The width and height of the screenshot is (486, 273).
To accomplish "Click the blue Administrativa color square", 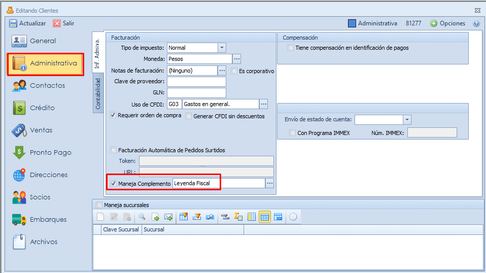I will click(x=352, y=23).
